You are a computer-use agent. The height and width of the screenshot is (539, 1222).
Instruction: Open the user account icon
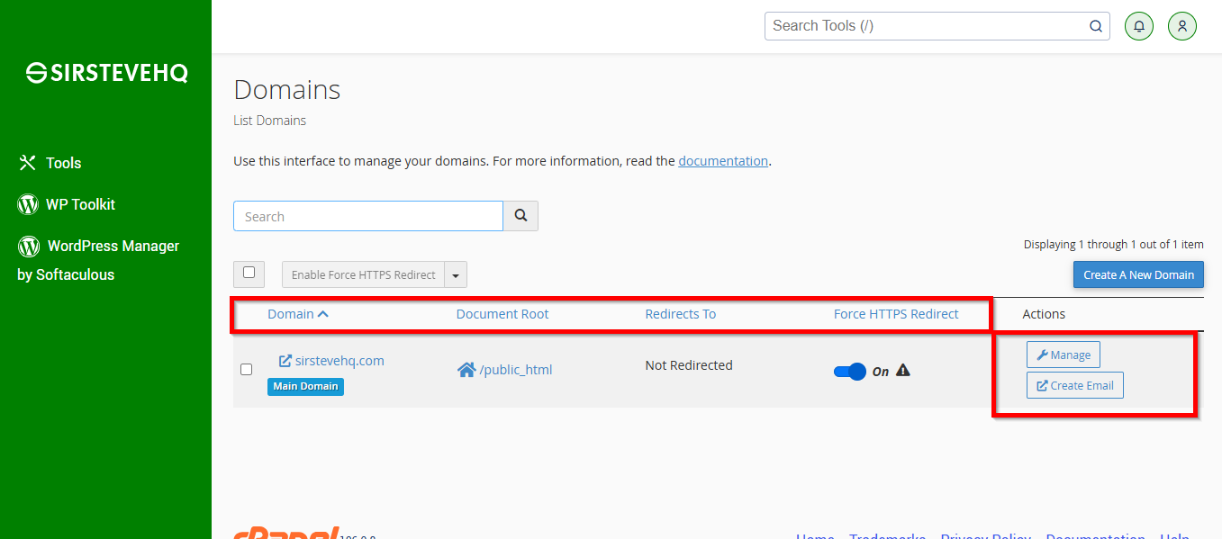point(1182,26)
